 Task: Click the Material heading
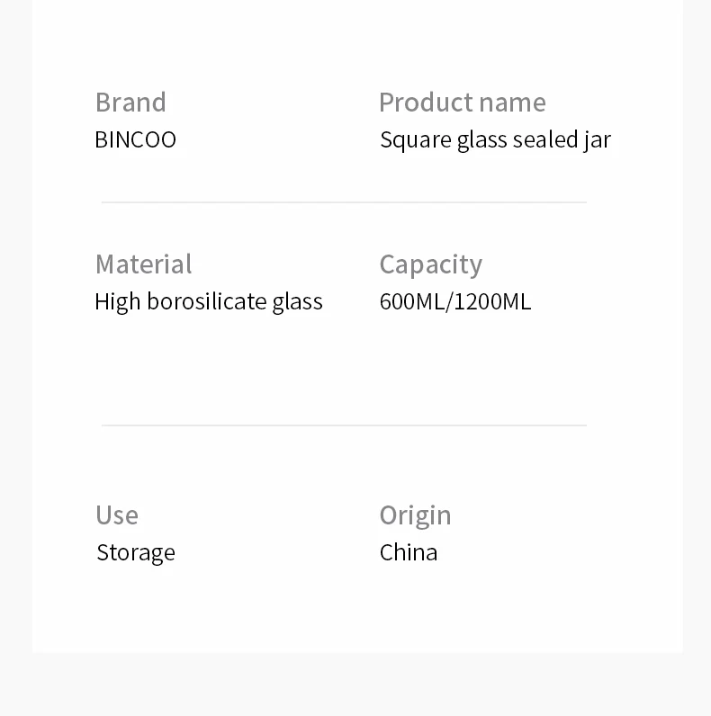coord(143,264)
